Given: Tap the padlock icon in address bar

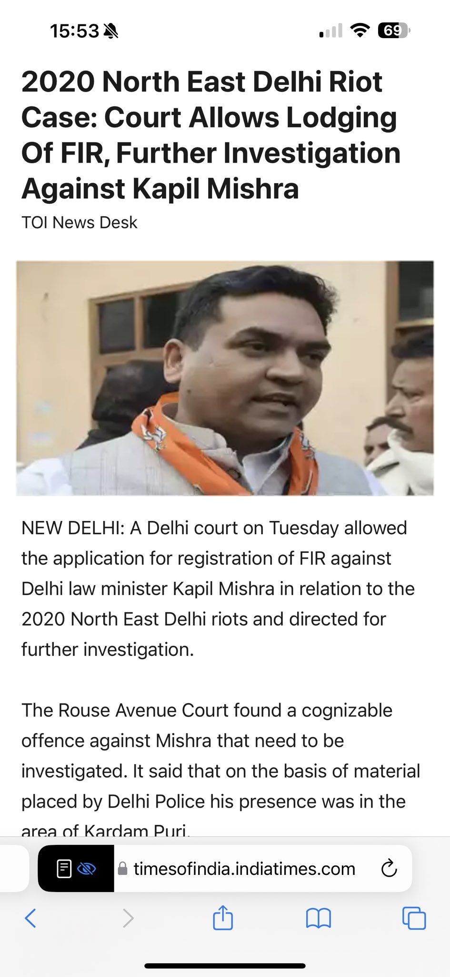Looking at the screenshot, I should tap(122, 869).
